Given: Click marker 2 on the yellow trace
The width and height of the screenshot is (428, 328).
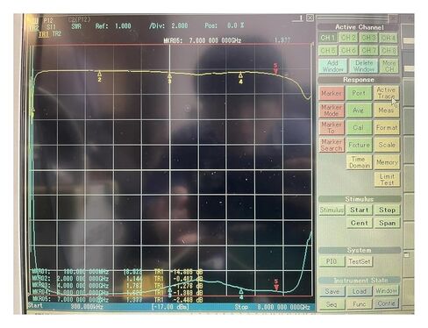Looking at the screenshot, I should pyautogui.click(x=99, y=75).
